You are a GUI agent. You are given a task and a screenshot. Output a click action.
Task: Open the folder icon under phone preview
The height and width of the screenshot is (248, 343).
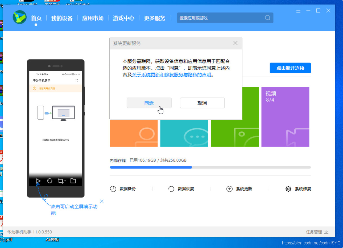[73, 181]
